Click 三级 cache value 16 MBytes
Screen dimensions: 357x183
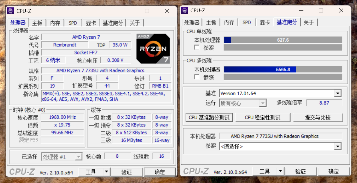[131, 140]
